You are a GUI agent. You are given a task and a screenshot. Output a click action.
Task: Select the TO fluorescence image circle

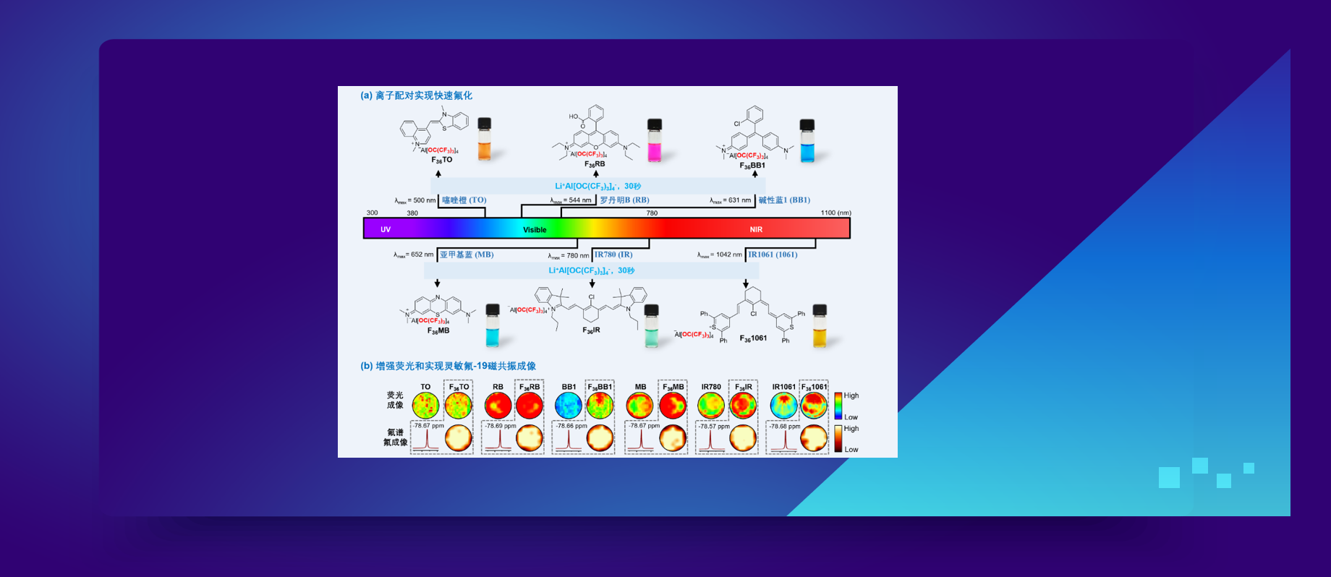coord(425,406)
